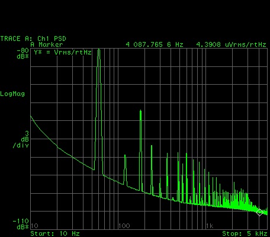
Task: Click the '3 dB /div' scale label
Action: pyautogui.click(x=21, y=139)
